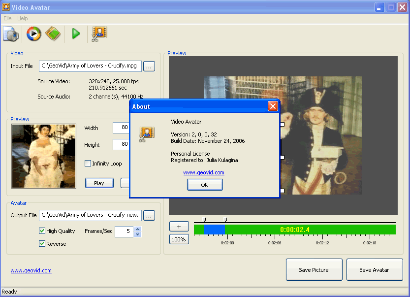Browse for the Input File with the ... button
The width and height of the screenshot is (410, 297).
(149, 66)
